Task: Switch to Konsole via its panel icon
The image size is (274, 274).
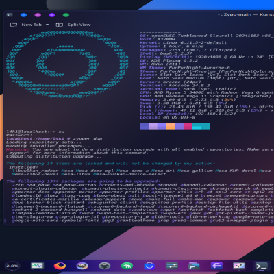Action: pyautogui.click(x=262, y=266)
